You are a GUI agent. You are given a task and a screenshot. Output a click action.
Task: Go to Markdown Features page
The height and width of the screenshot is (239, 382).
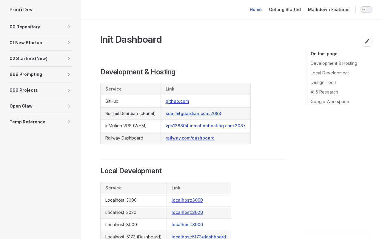point(329,10)
